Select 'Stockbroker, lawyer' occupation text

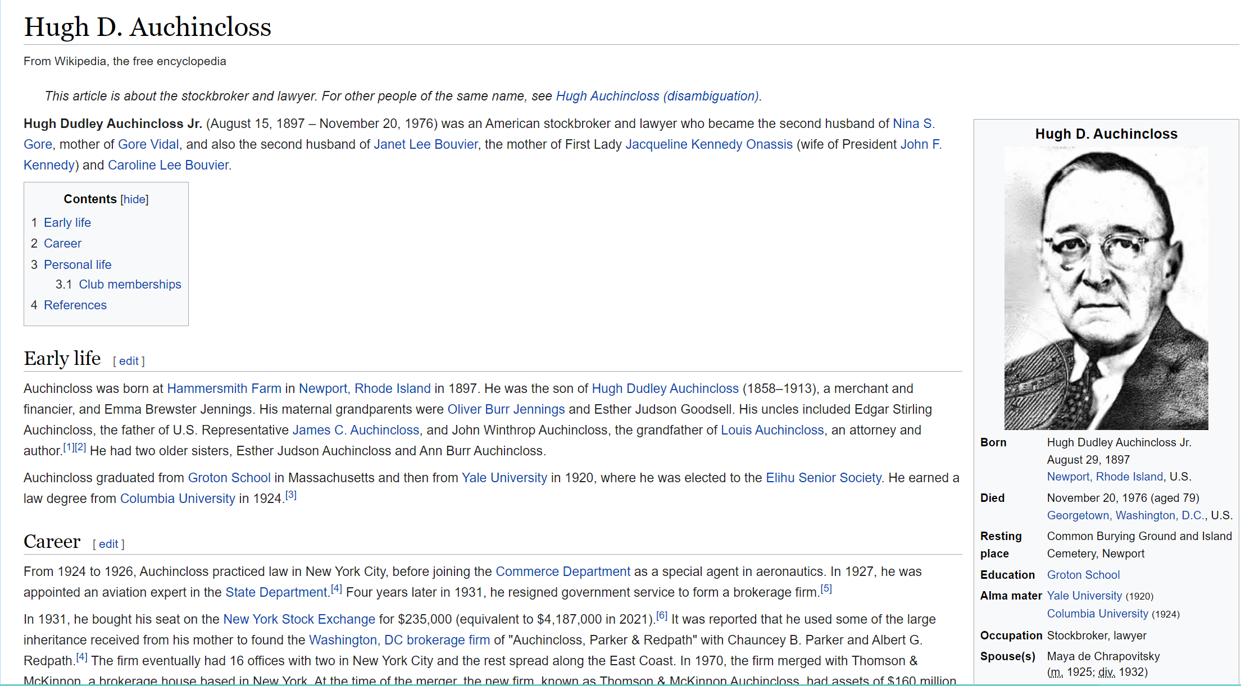[x=1097, y=635]
